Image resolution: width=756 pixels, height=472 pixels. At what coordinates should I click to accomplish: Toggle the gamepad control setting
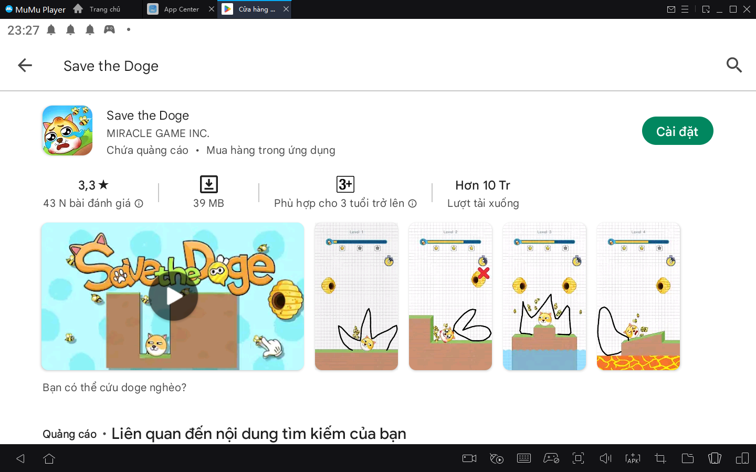point(551,458)
